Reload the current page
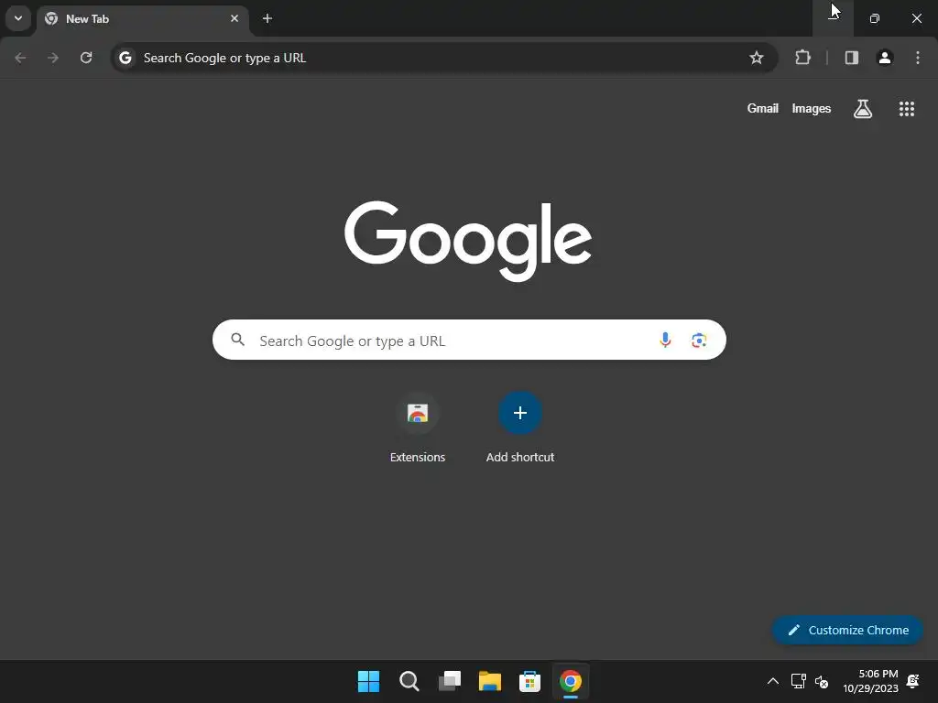This screenshot has width=938, height=703. 86,58
